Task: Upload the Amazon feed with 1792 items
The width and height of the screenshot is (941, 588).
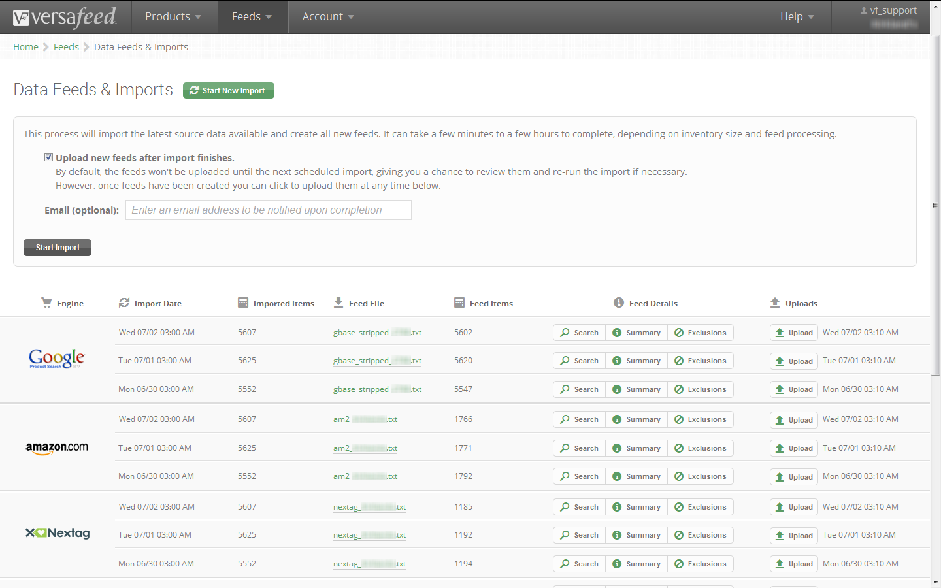Action: 794,477
